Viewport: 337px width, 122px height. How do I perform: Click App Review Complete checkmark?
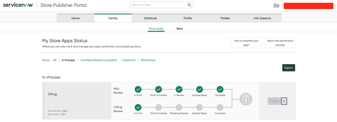(220, 89)
